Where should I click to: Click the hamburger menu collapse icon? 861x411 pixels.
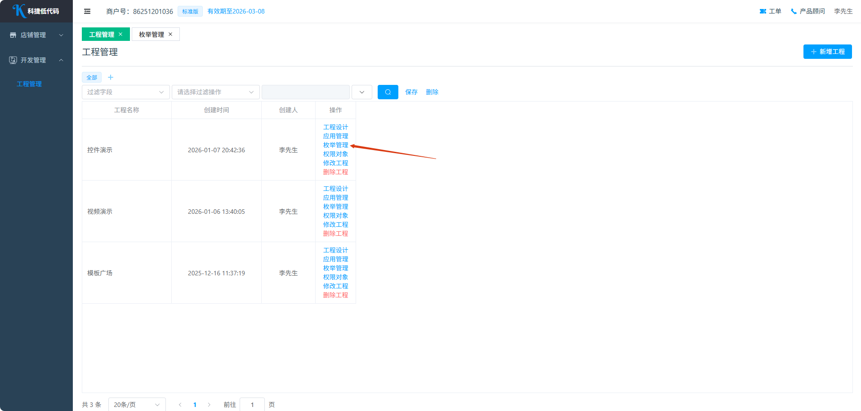(87, 11)
